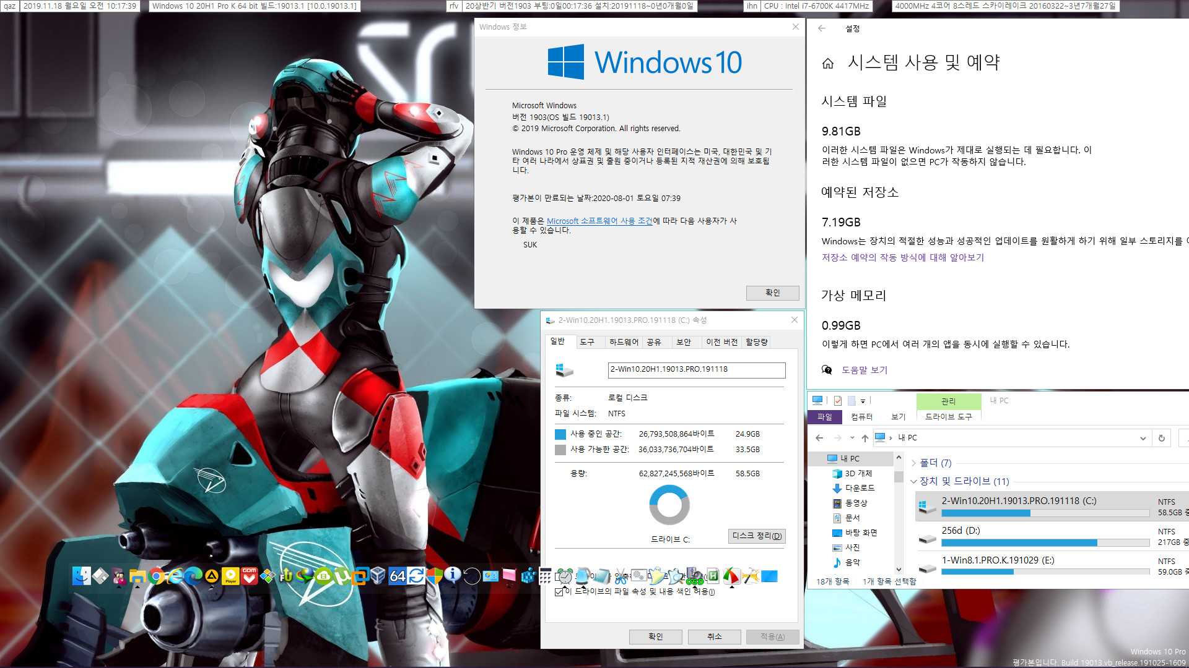Open the alarm clock icon in the dock
The image size is (1189, 668).
(x=565, y=576)
